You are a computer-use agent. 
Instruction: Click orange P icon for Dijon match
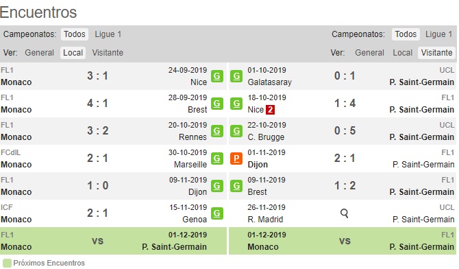236,159
